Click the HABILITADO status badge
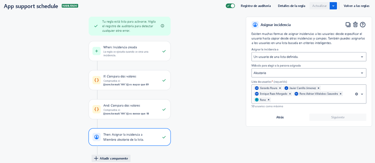The width and height of the screenshot is (375, 163). [x=70, y=6]
